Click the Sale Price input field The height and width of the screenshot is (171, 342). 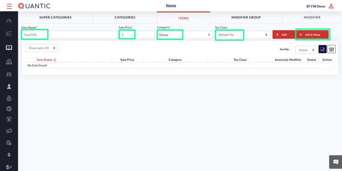tap(137, 35)
